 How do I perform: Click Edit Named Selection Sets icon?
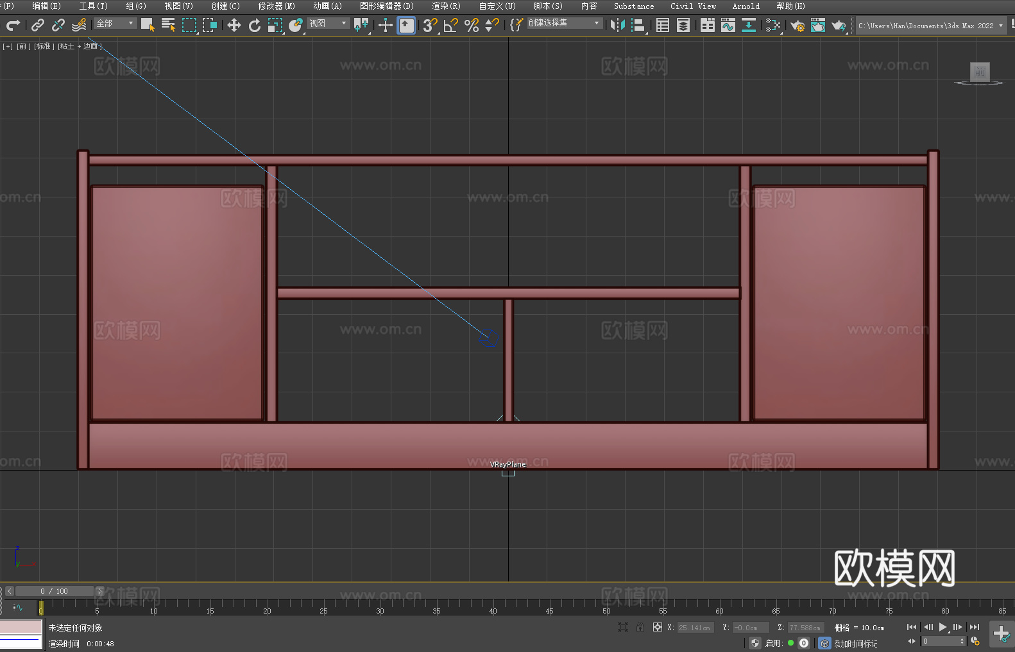coord(516,25)
